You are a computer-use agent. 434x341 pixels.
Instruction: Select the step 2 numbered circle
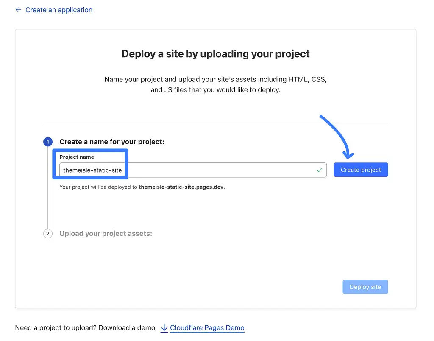(47, 233)
